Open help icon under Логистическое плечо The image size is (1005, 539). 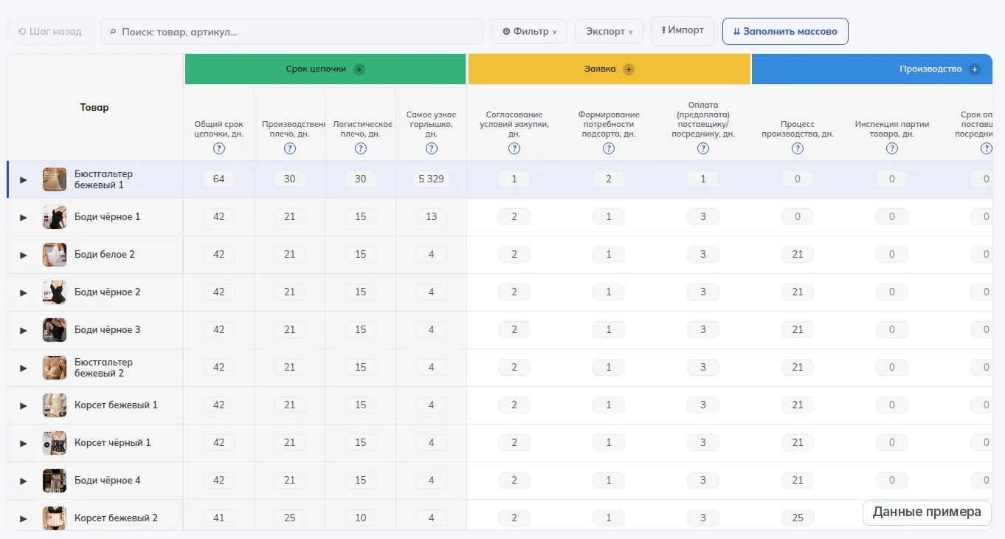point(361,148)
